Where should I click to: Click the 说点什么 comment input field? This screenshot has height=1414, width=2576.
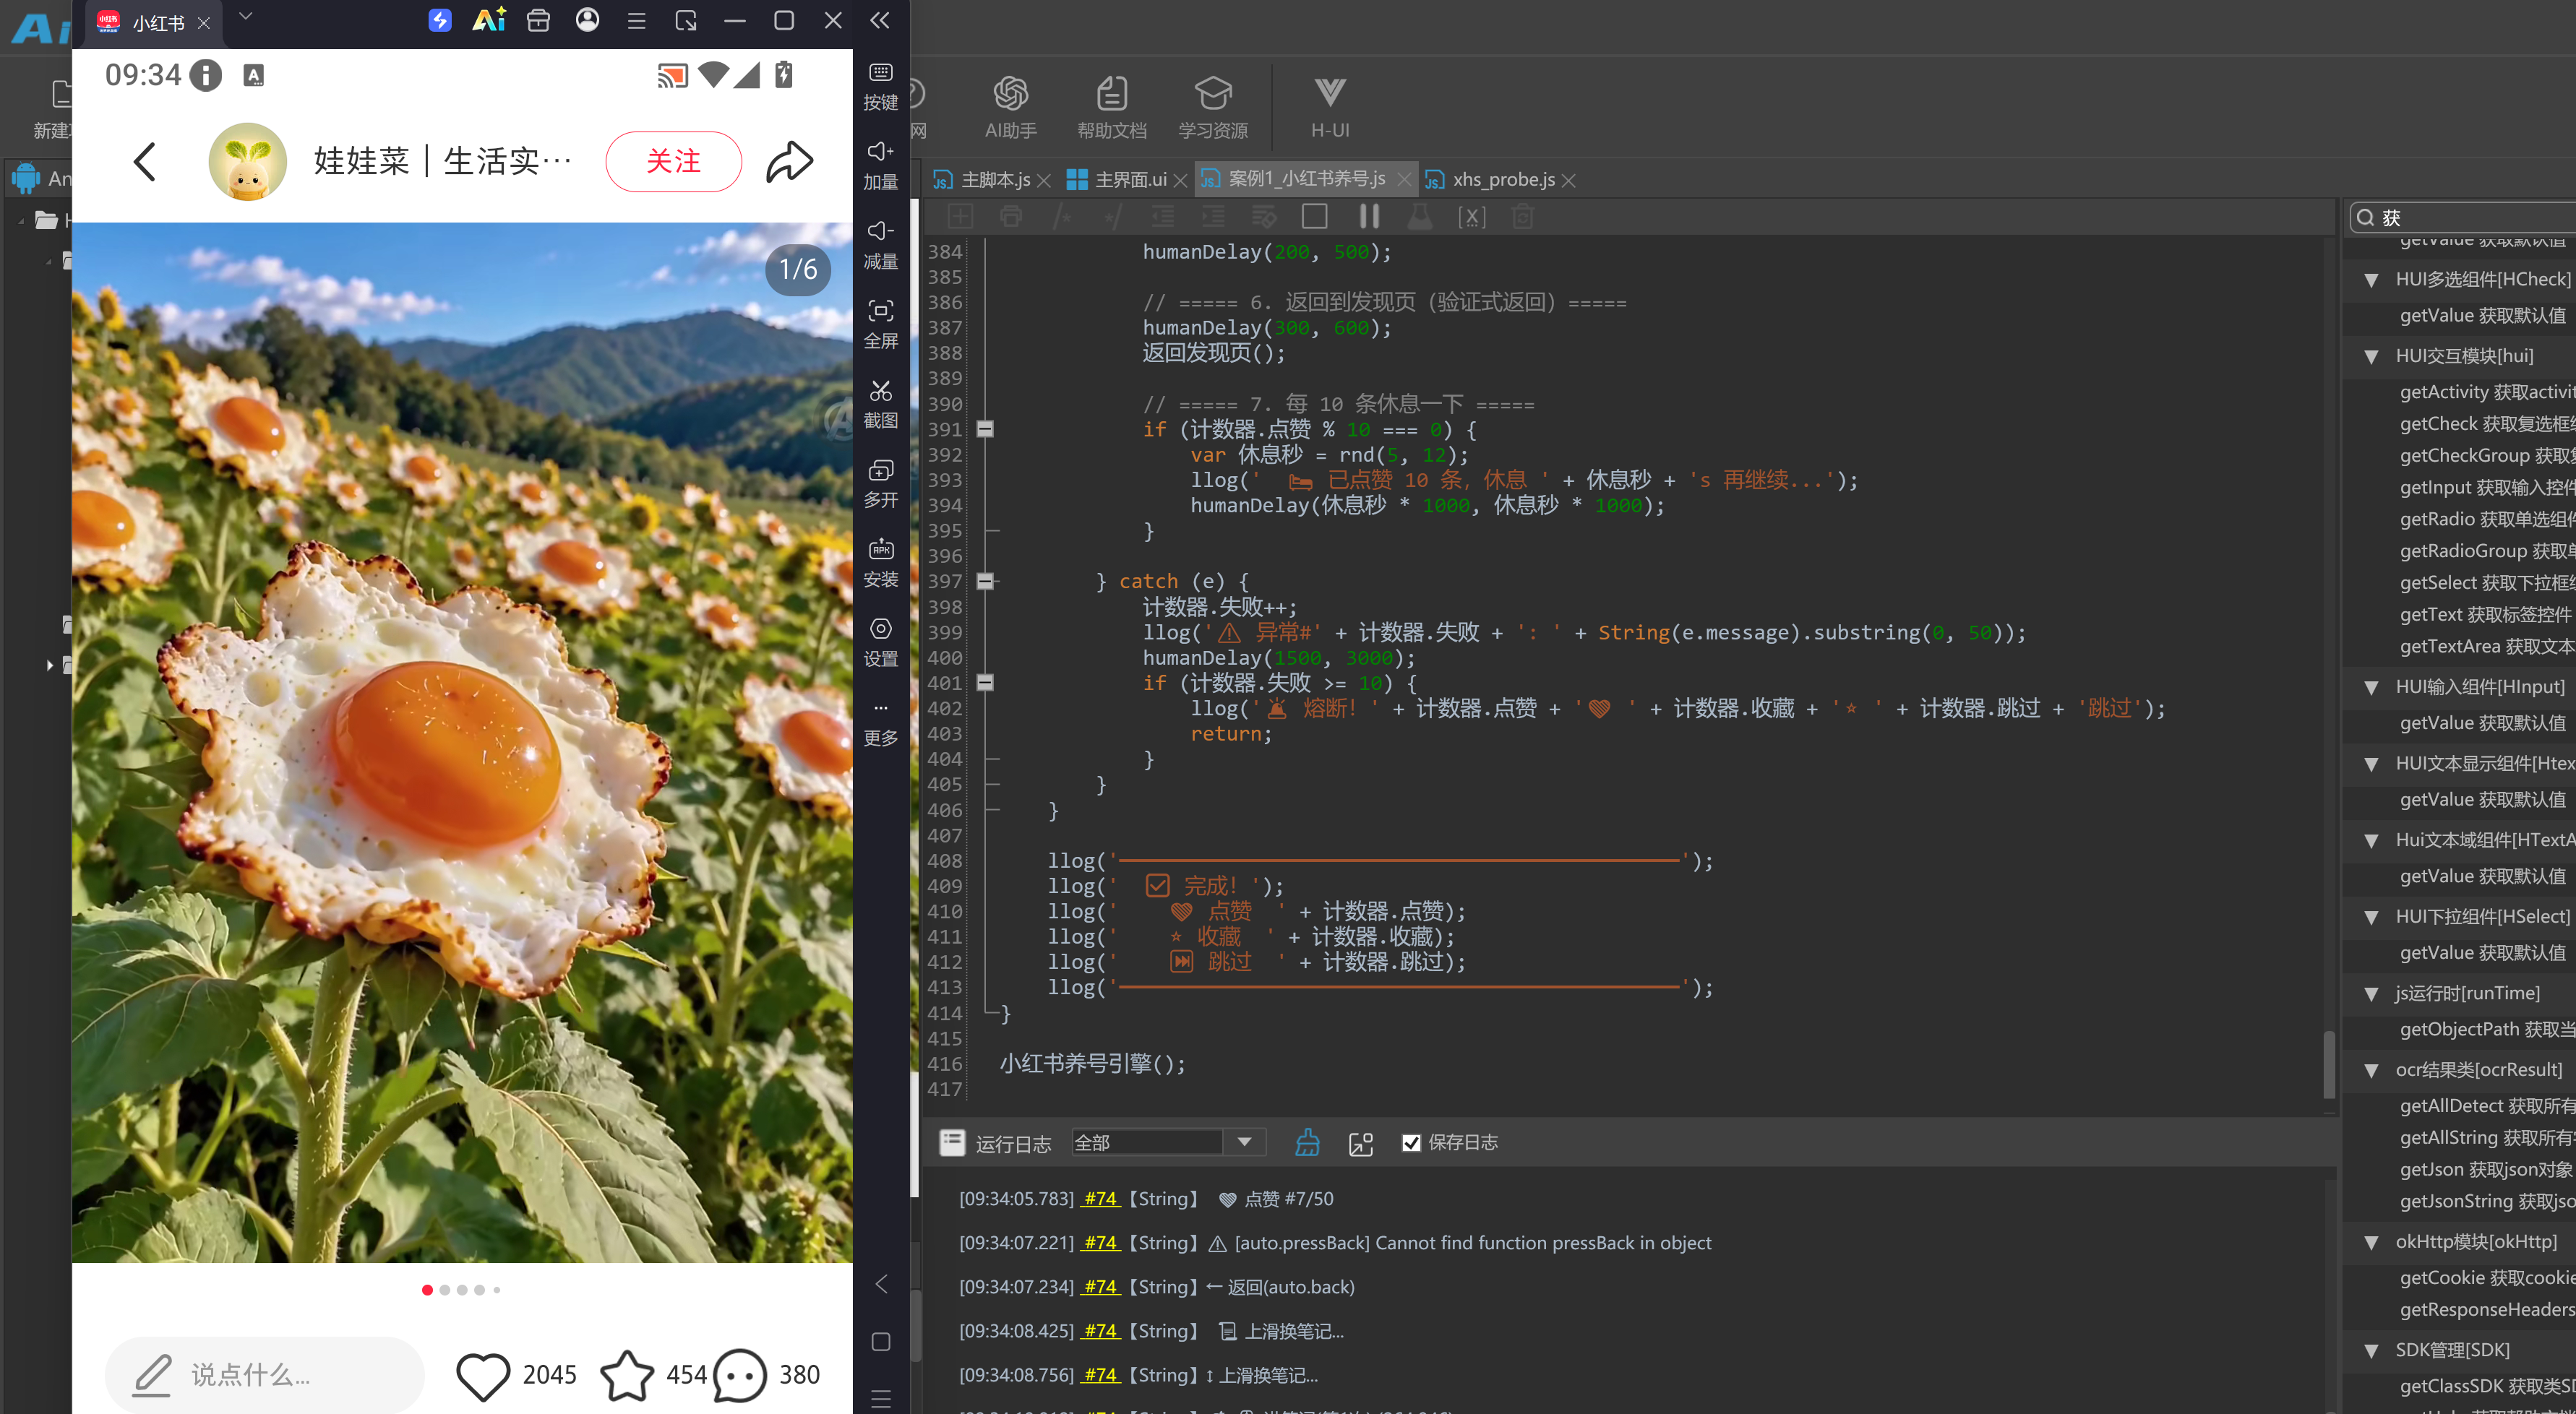point(265,1375)
